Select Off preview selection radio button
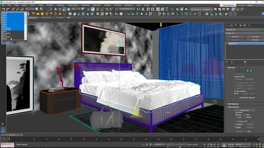 coord(235,94)
